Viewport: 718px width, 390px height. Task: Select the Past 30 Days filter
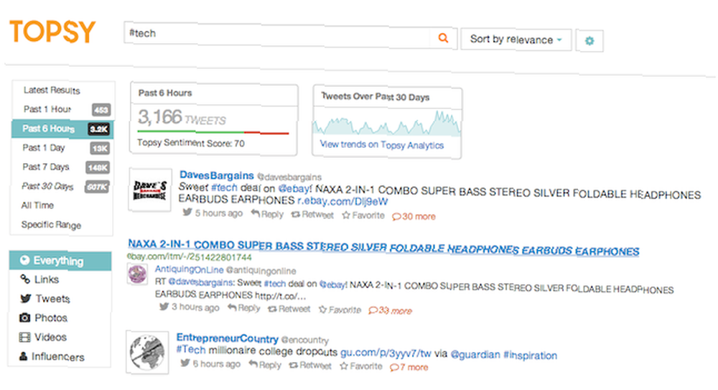(62, 187)
